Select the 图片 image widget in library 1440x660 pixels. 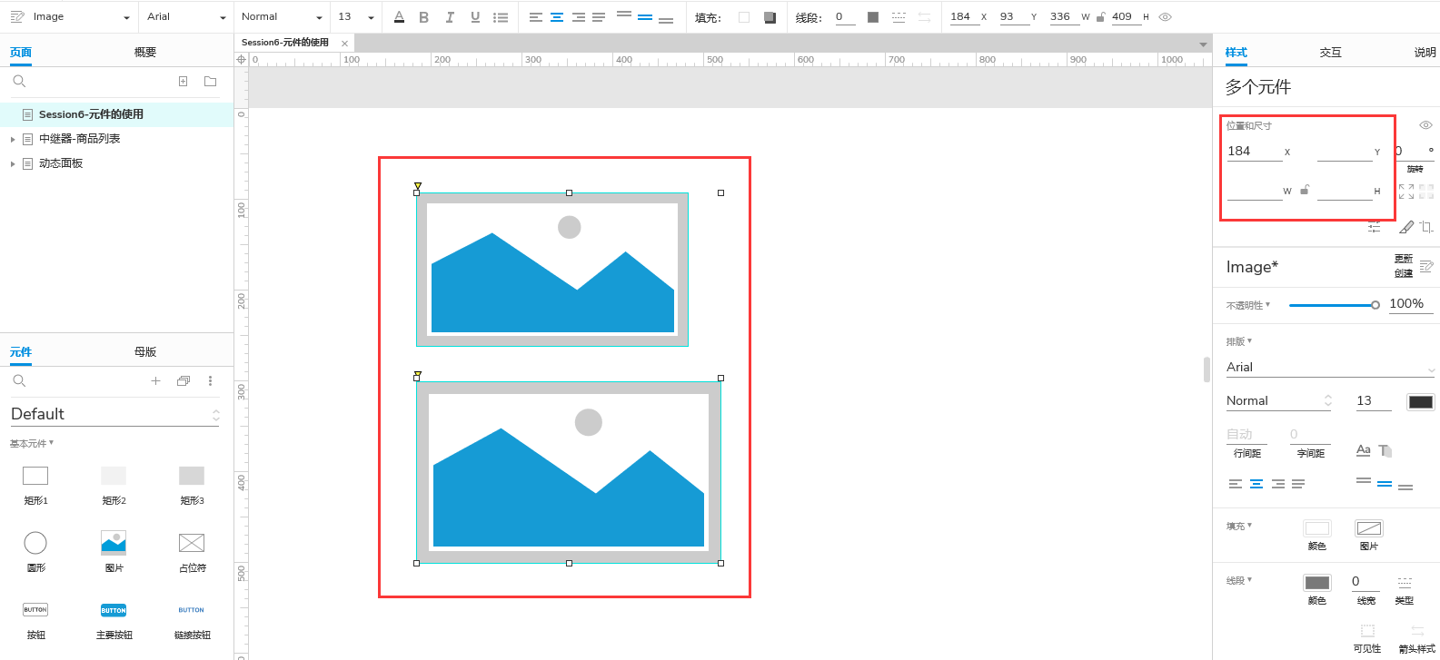click(114, 551)
